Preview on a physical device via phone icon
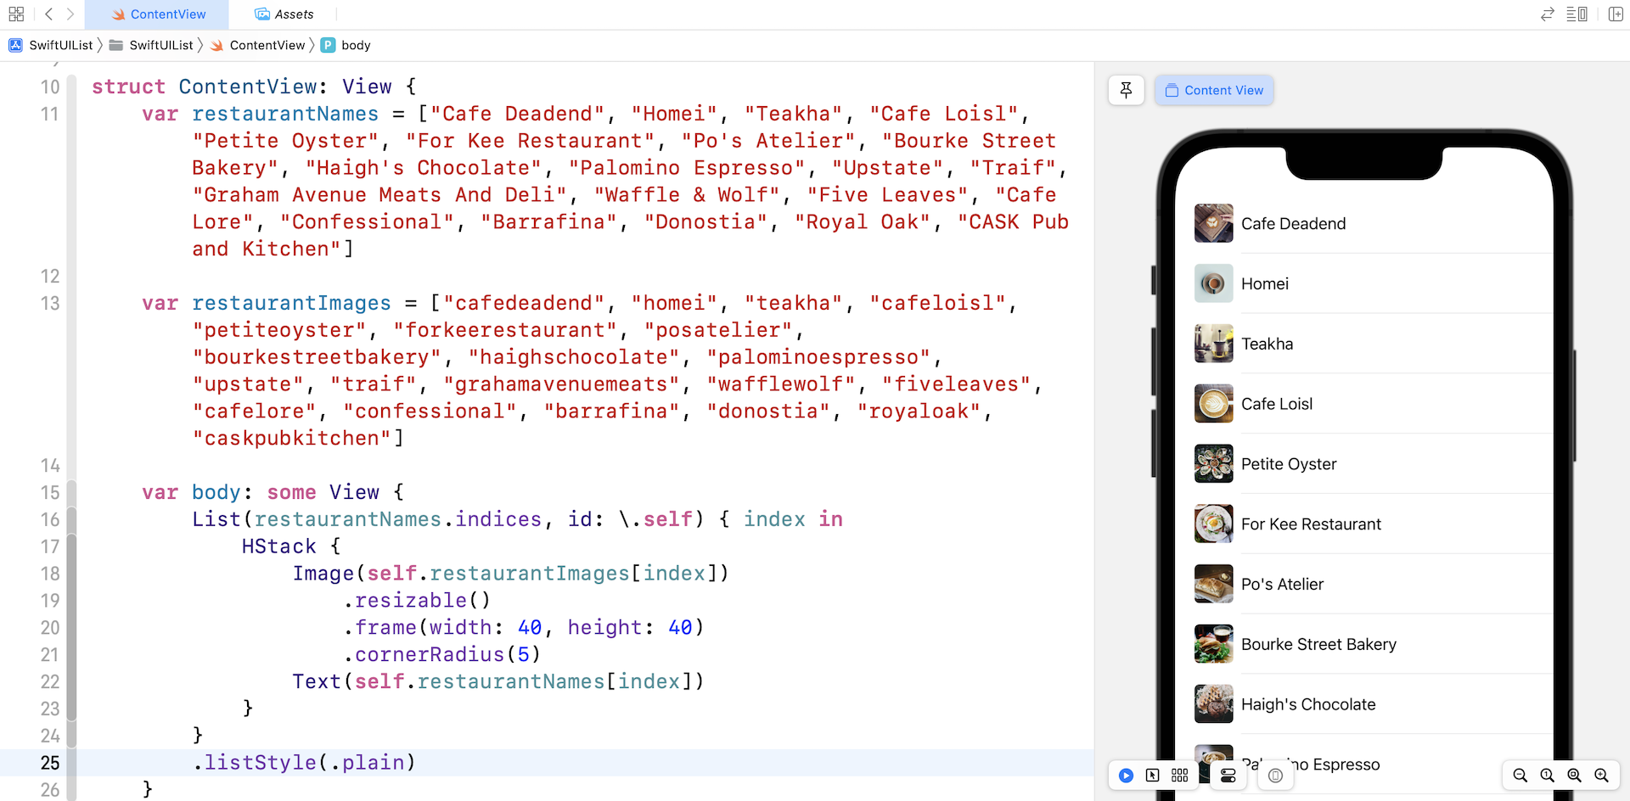 coord(1274,775)
